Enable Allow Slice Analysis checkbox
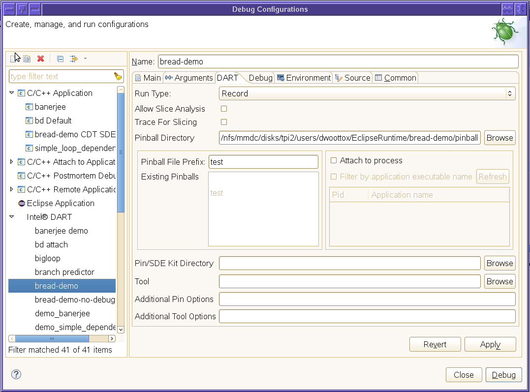The image size is (530, 392). 224,109
